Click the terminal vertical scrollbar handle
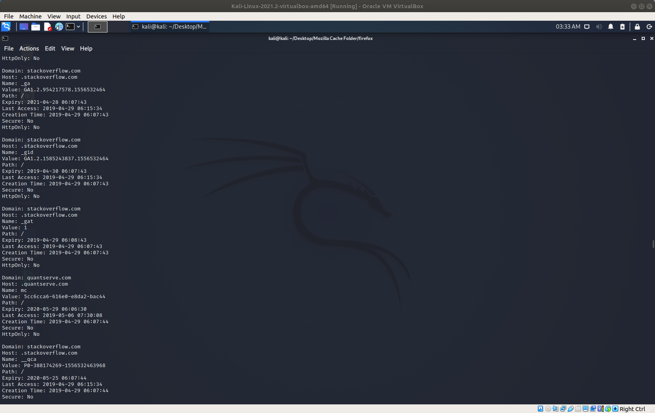Image resolution: width=655 pixels, height=413 pixels. point(653,244)
